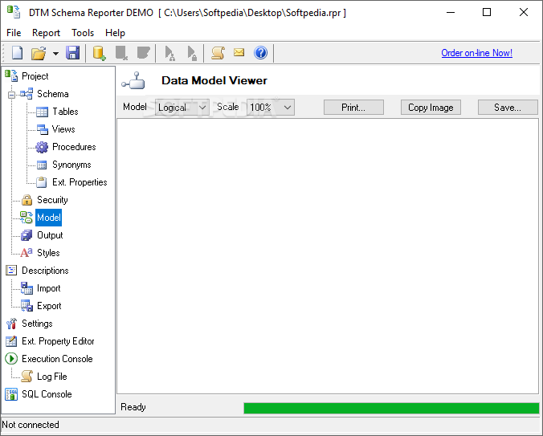Follow the Order on-line Now! link
Screen dimensions: 543x436
[x=476, y=53]
